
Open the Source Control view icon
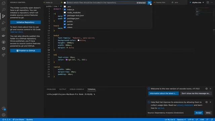pos(4,16)
